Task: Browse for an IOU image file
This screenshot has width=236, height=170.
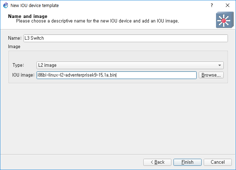Action: click(211, 75)
